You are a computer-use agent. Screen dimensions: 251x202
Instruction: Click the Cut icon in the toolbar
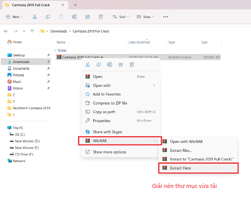(35, 17)
